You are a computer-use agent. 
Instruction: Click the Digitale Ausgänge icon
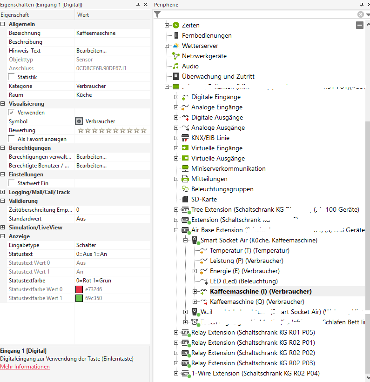click(x=185, y=118)
